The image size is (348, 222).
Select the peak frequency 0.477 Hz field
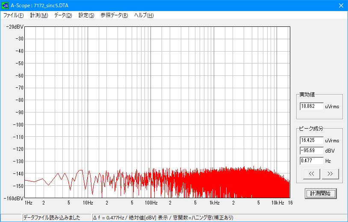click(312, 161)
